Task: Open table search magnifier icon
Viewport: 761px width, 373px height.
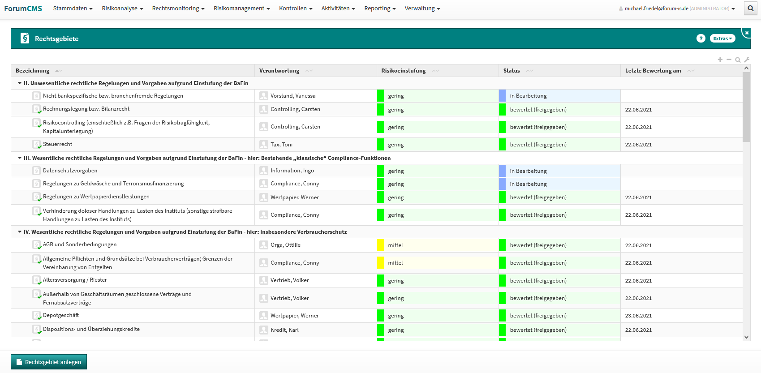Action: pos(738,60)
